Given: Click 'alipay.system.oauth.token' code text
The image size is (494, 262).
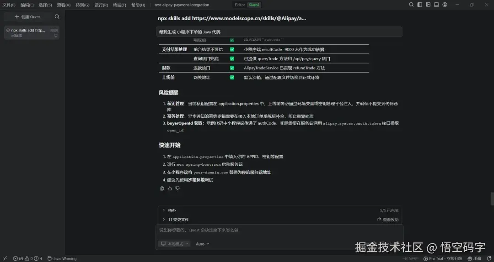Looking at the screenshot, I should (x=352, y=123).
